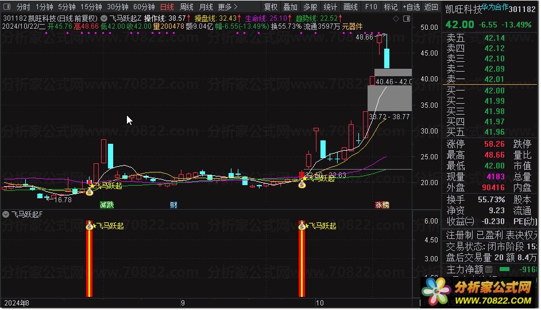Viewport: 541px width, 310px height.
Task: Click the 复权 button
Action: (x=270, y=7)
